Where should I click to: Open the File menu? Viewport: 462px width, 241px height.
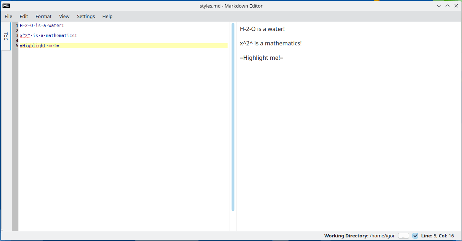8,16
